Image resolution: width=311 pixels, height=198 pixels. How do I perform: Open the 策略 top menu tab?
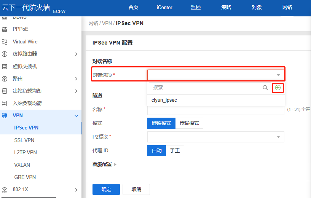tap(226, 8)
